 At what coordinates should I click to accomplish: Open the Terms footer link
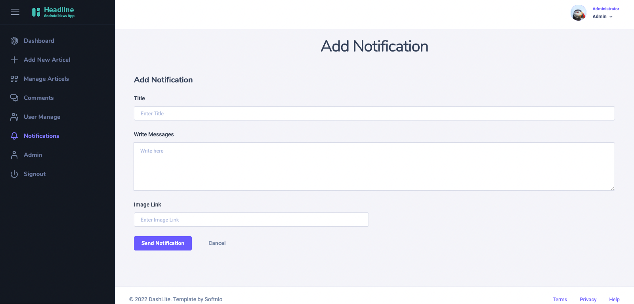560,299
